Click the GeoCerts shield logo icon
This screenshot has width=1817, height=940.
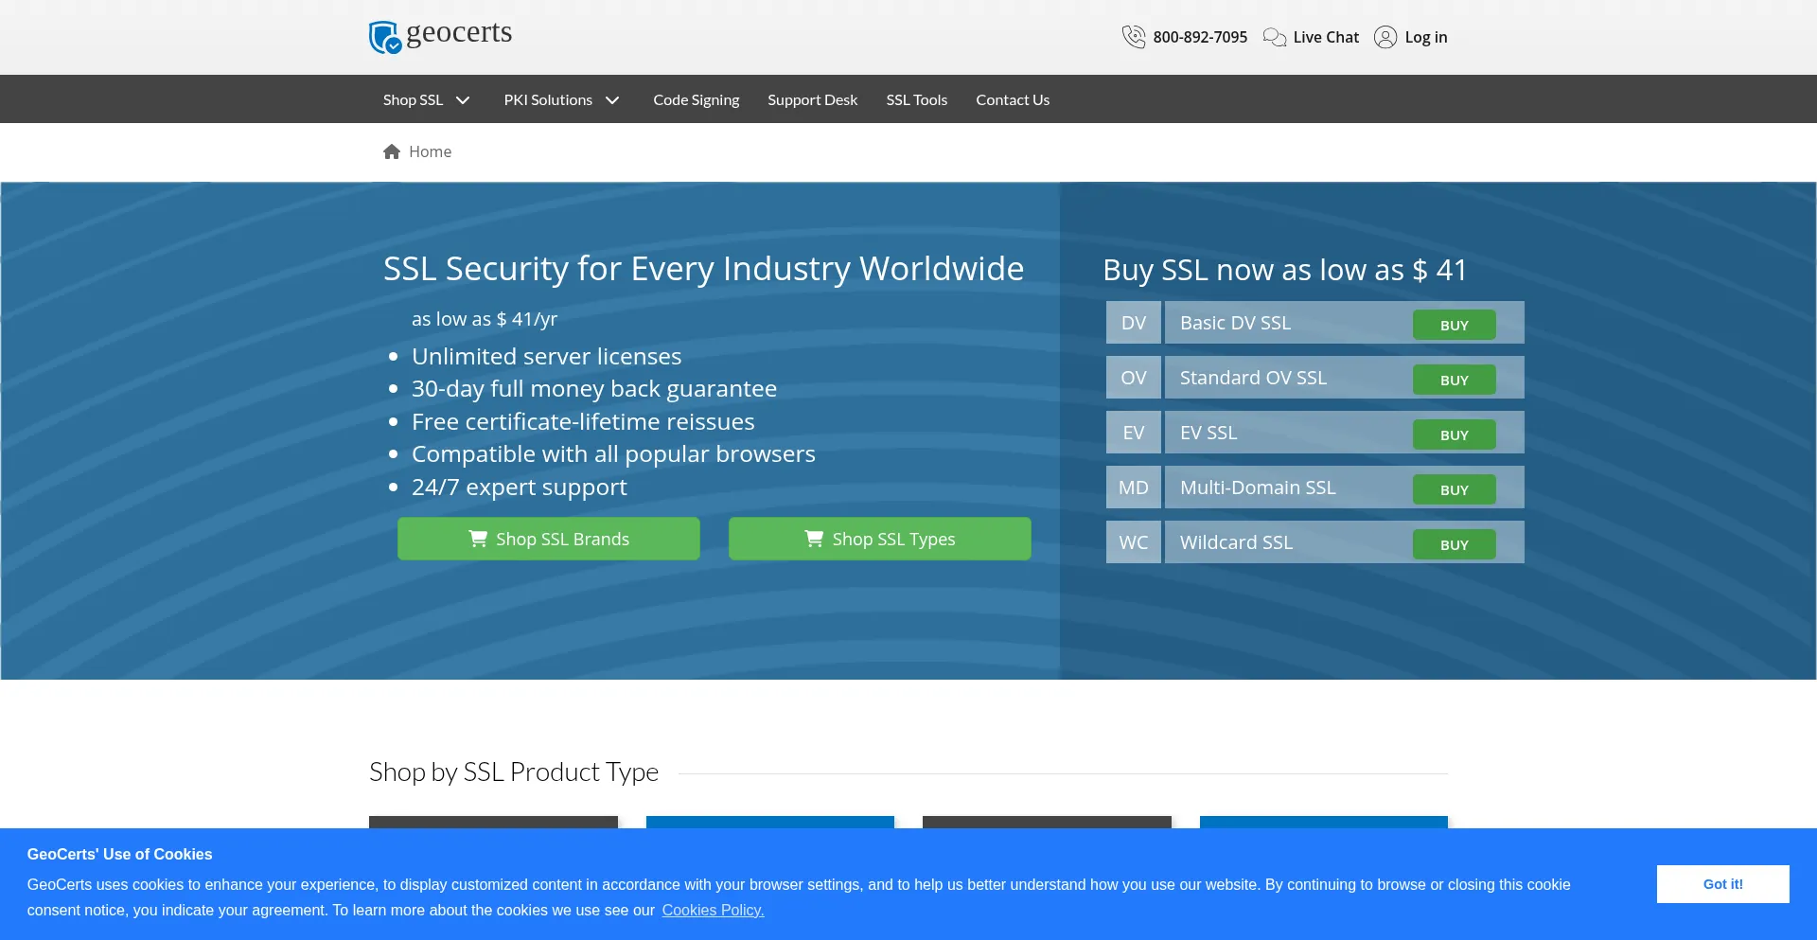pos(385,38)
